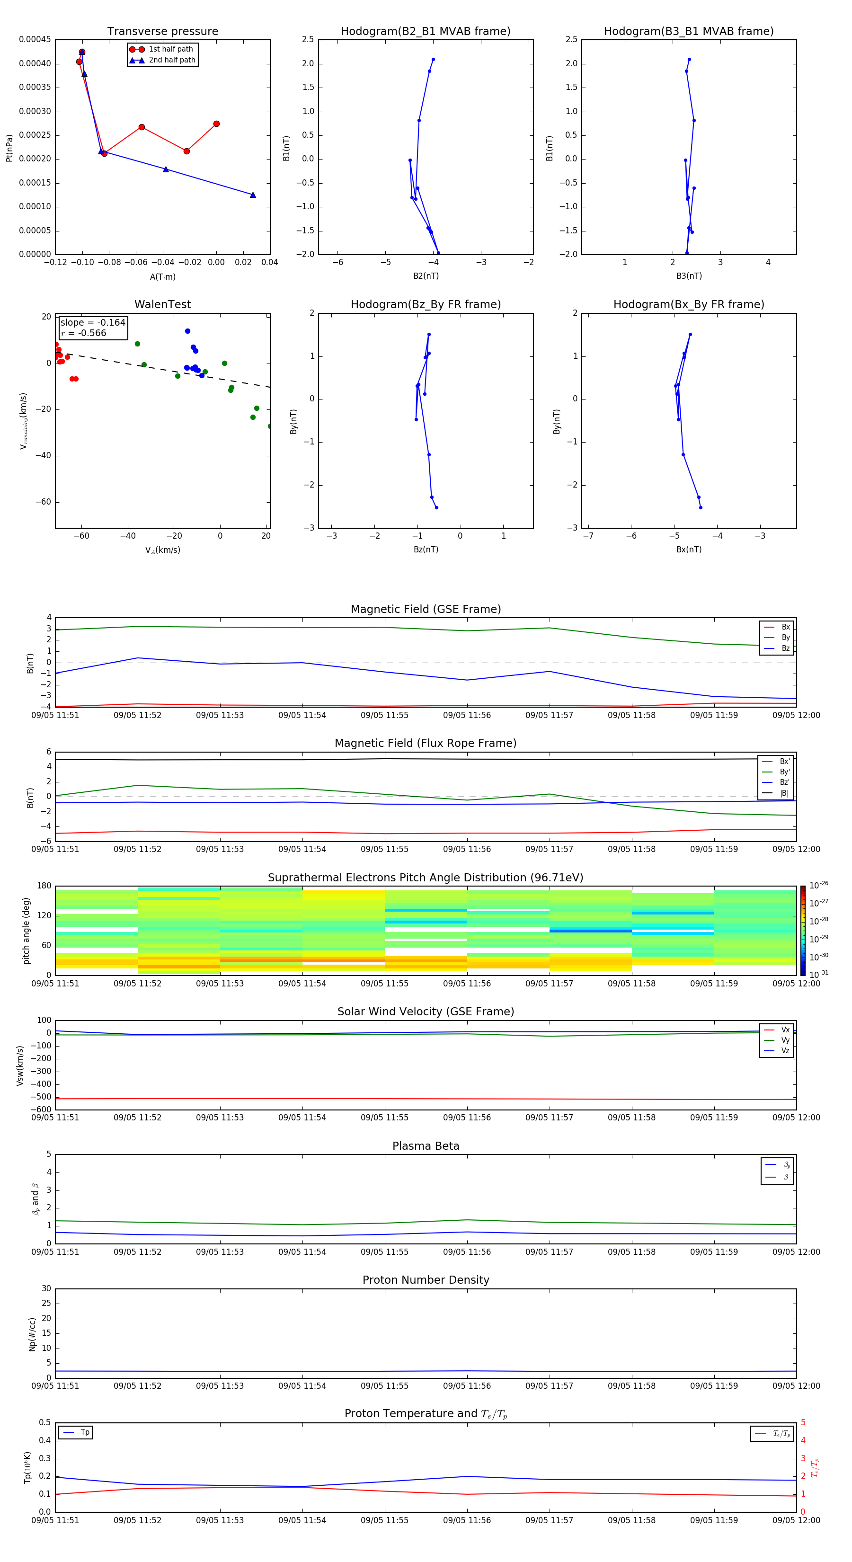The image size is (852, 1562).
Task: Click 'V_A(km/s)' x-axis label of WalenTest
Action: pyautogui.click(x=162, y=550)
